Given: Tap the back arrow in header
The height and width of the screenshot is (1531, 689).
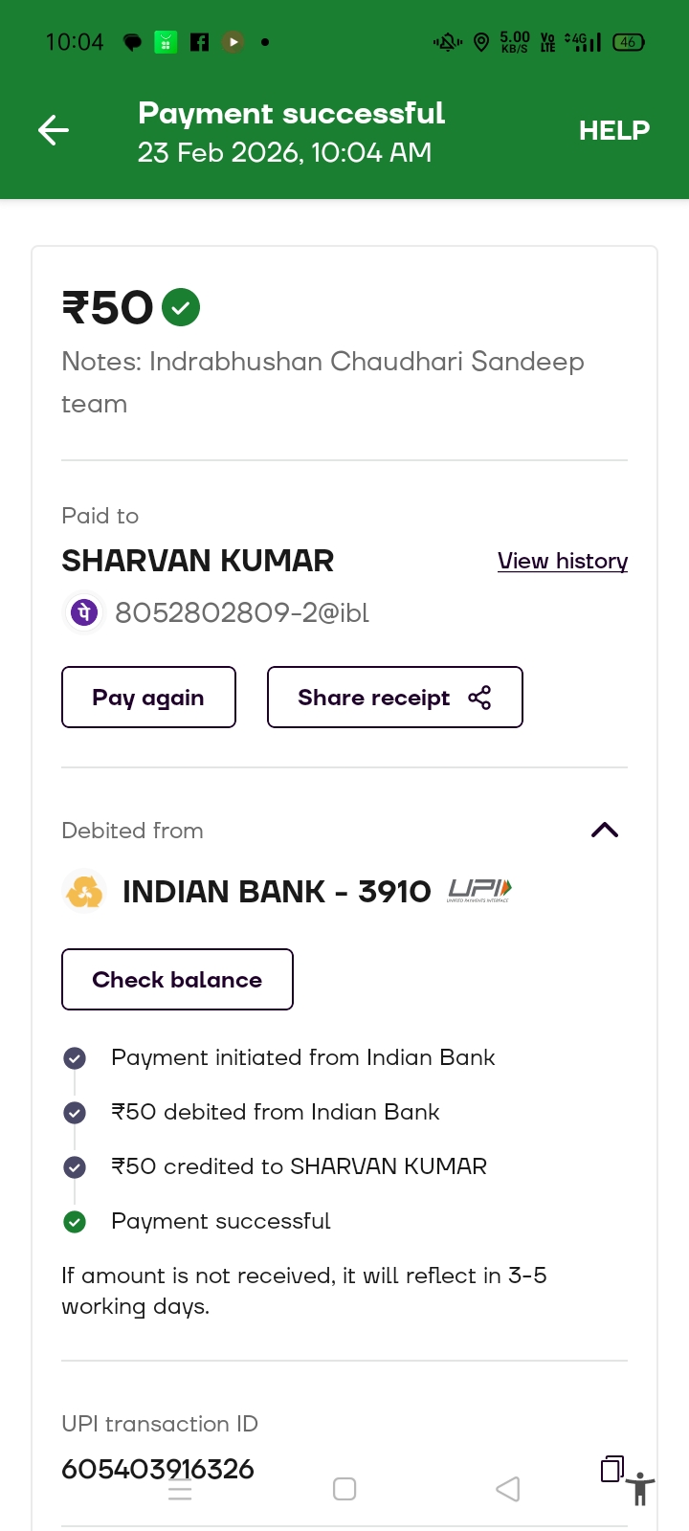Looking at the screenshot, I should click(54, 130).
